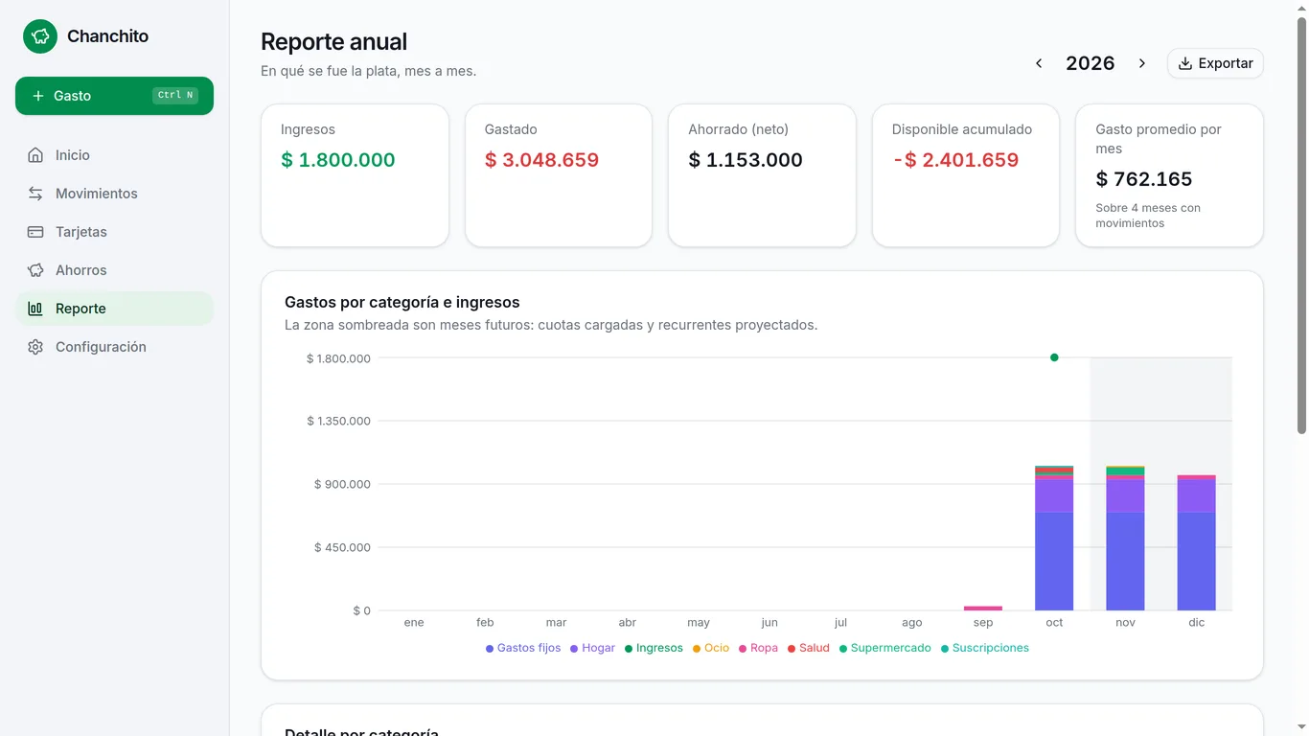Select the Reporte menu item
The height and width of the screenshot is (736, 1309).
pos(114,309)
